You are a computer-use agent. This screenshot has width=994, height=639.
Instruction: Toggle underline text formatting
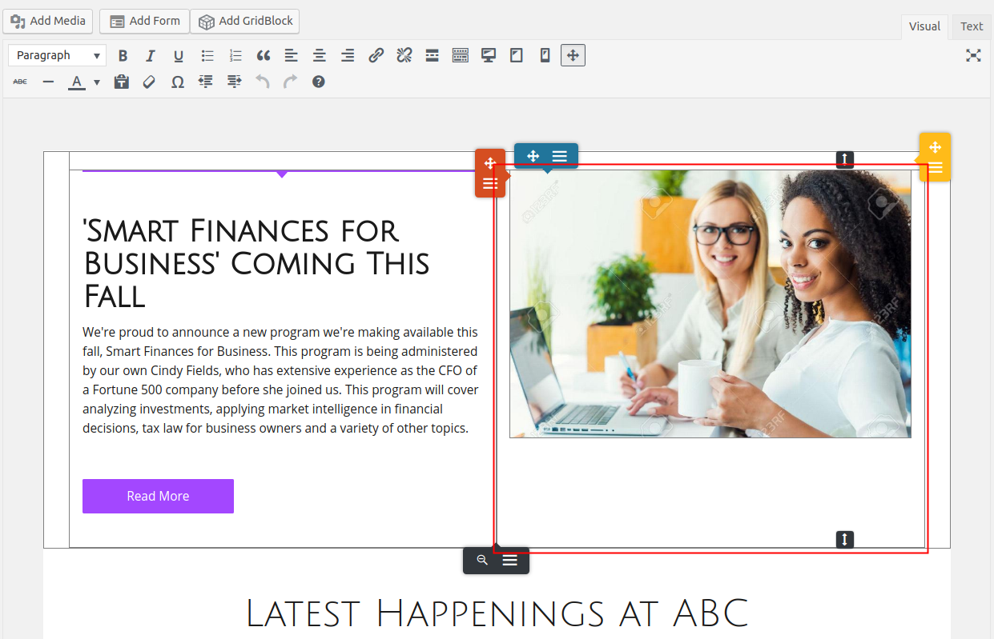[179, 55]
